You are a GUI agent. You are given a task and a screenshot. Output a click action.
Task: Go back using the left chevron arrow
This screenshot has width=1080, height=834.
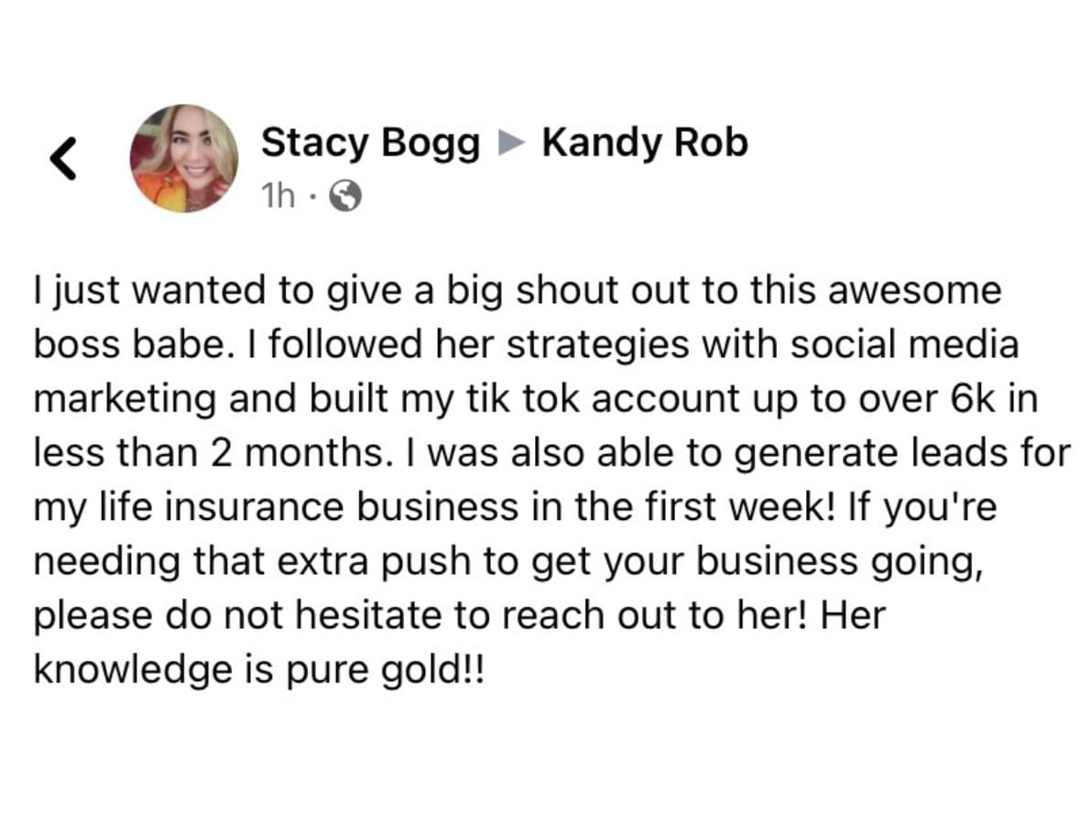[x=63, y=160]
